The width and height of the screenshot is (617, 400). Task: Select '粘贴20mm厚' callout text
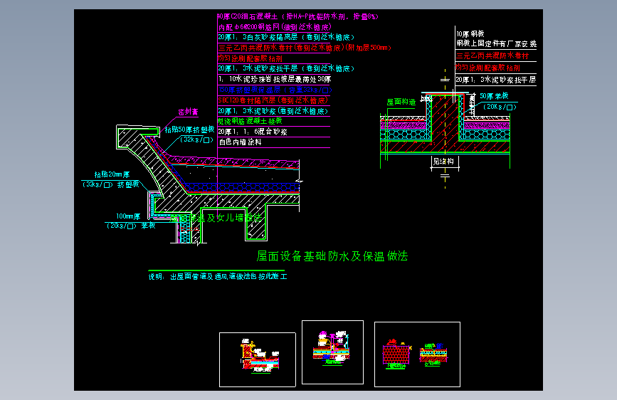(x=112, y=174)
